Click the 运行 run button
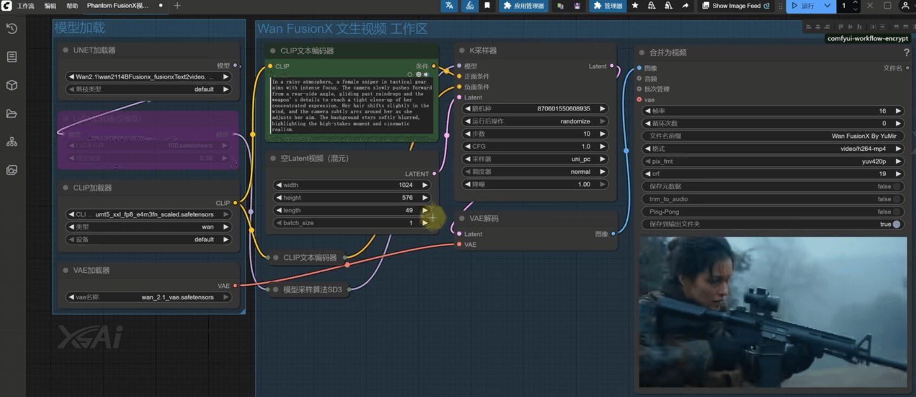 tap(804, 5)
